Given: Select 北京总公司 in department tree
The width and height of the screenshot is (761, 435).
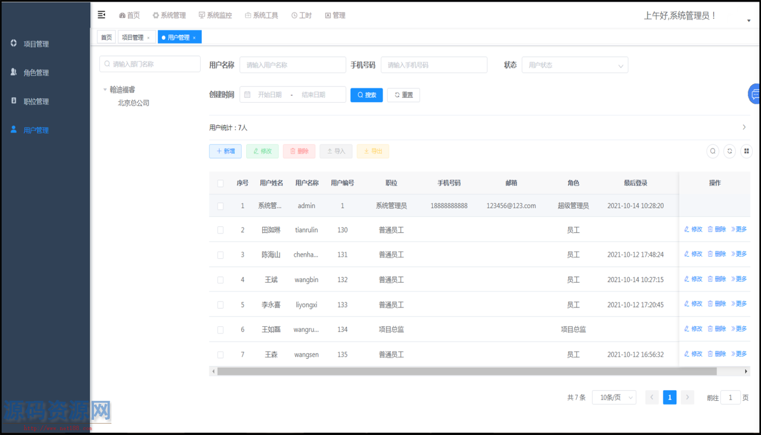Looking at the screenshot, I should tap(134, 103).
